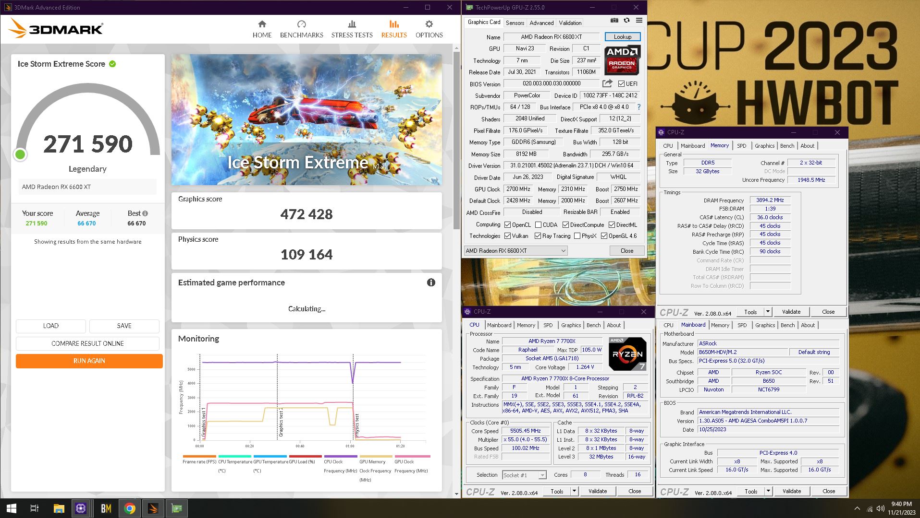Screen dimensions: 920x518
Task: Toggle the DirectCompute checkbox
Action: (x=565, y=224)
